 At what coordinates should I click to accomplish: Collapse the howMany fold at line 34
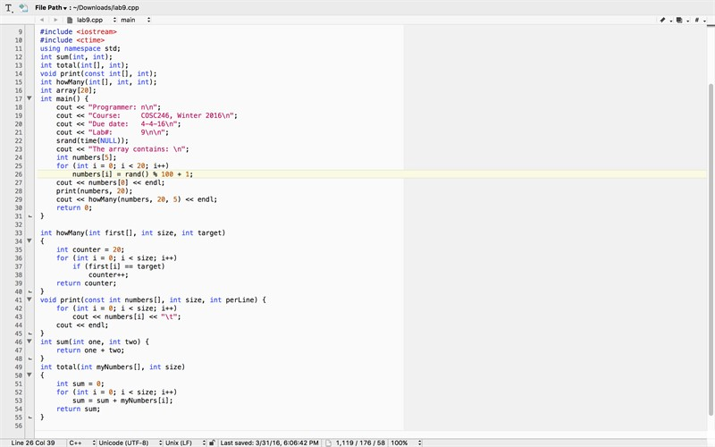pos(29,240)
